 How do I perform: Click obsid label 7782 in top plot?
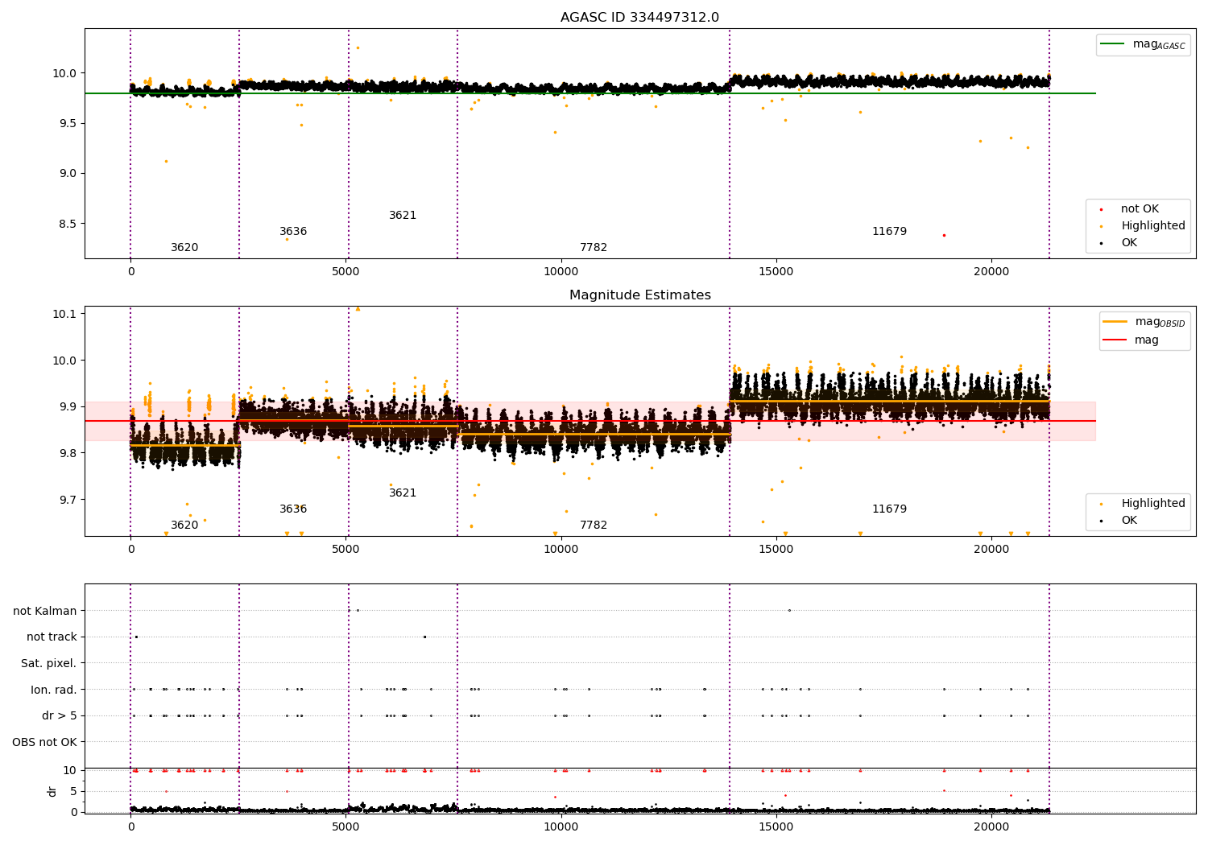click(x=594, y=248)
